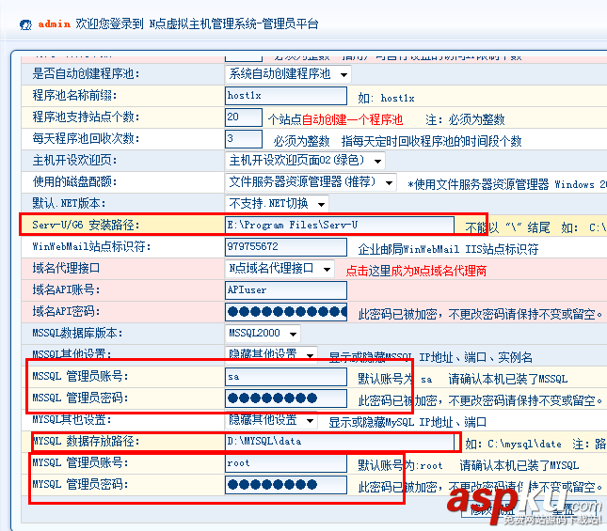The height and width of the screenshot is (531, 607).
Task: Open the MSSQL2000 database version dropdown
Action: (263, 334)
